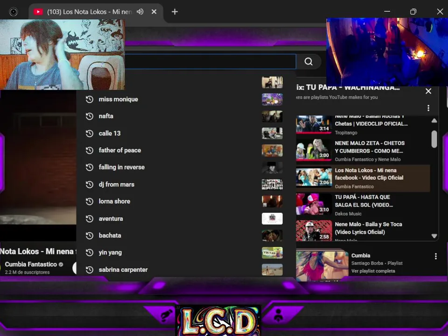Open Cumbia Fantastico channel name under video
This screenshot has height=336, width=448.
31,264
